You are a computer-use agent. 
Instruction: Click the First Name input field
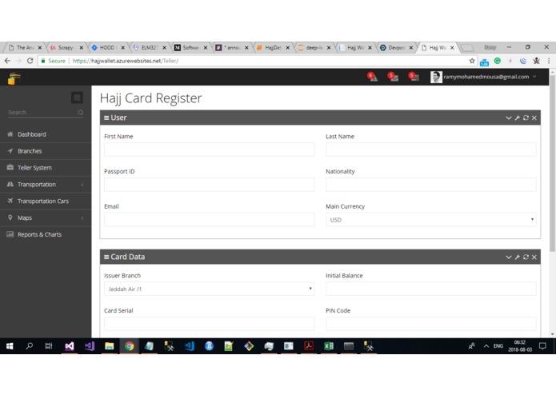point(210,150)
